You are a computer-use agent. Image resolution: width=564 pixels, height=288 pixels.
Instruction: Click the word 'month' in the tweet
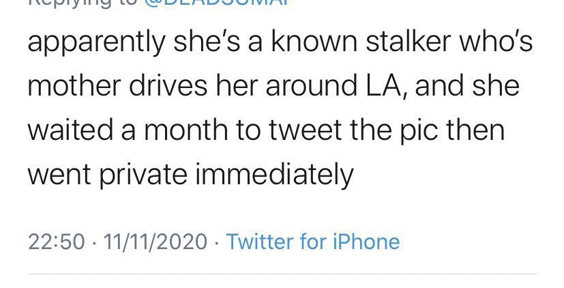[x=185, y=130]
